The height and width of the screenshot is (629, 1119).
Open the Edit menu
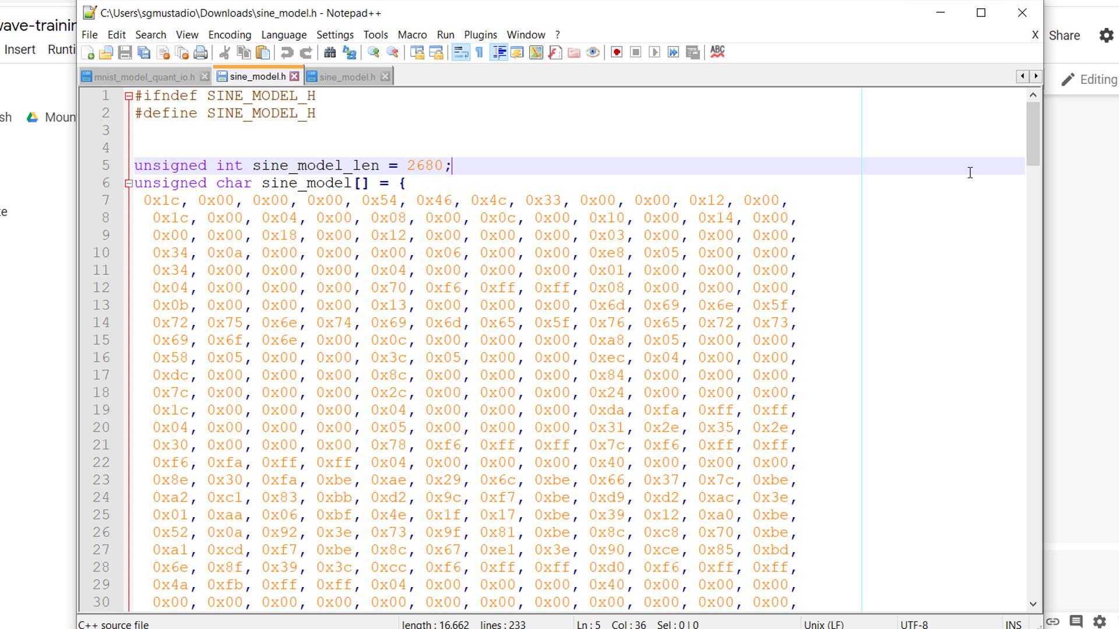117,35
